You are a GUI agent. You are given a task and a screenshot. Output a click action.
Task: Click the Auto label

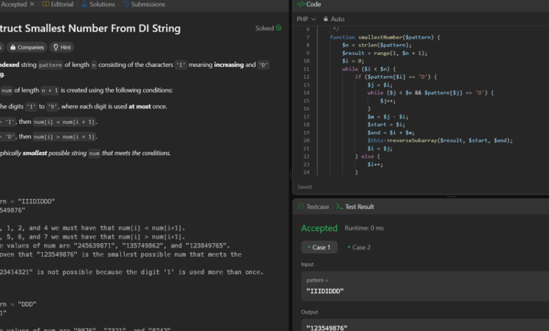click(x=338, y=19)
